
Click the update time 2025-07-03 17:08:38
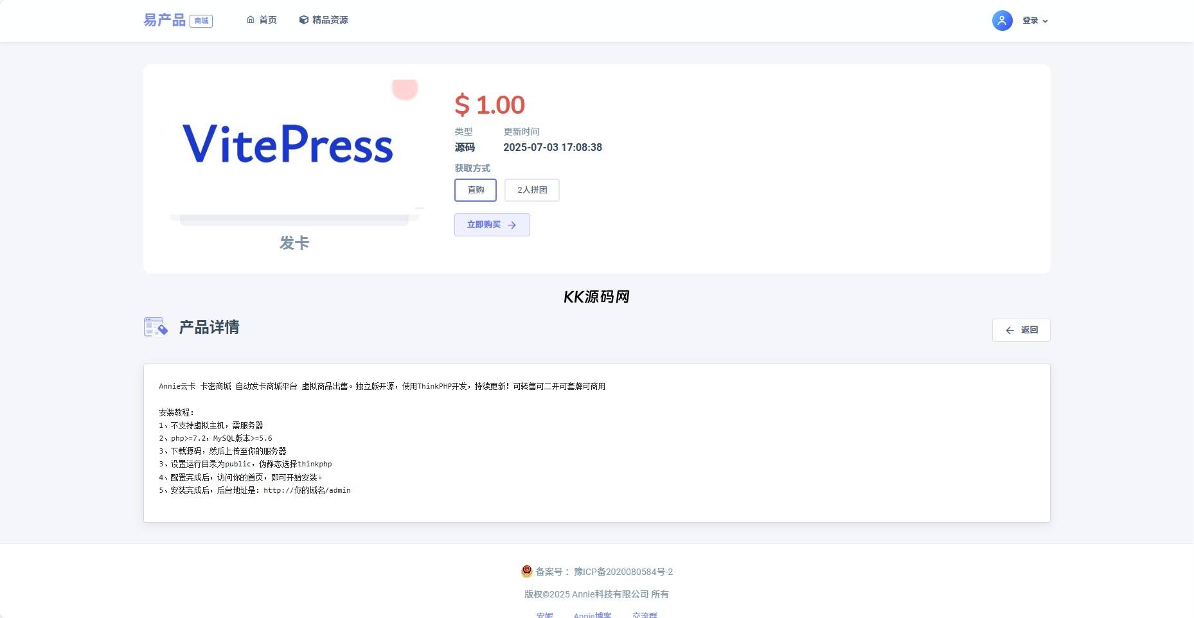553,147
